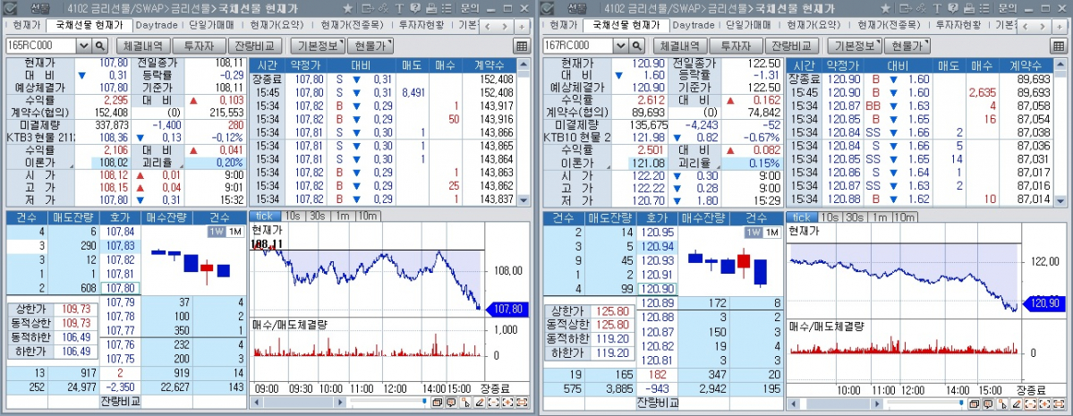Click the horizontal scrollbar under left chart
Image resolution: width=1073 pixels, height=416 pixels.
(x=299, y=402)
